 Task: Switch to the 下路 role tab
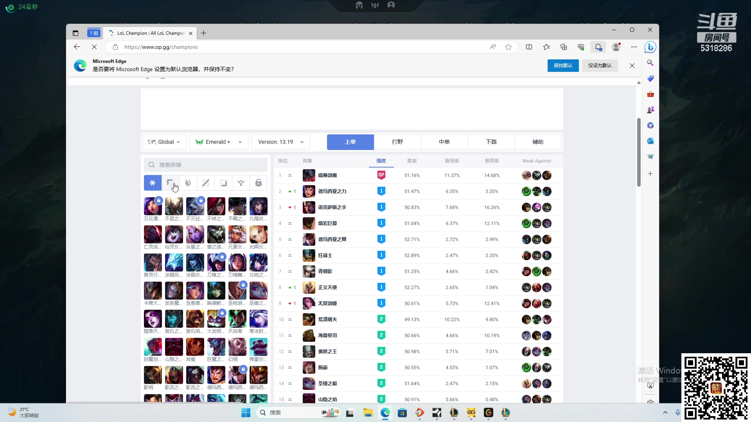coord(491,142)
